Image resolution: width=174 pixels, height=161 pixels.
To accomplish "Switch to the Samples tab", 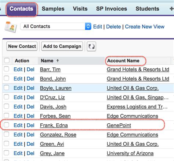I will coord(53,9).
